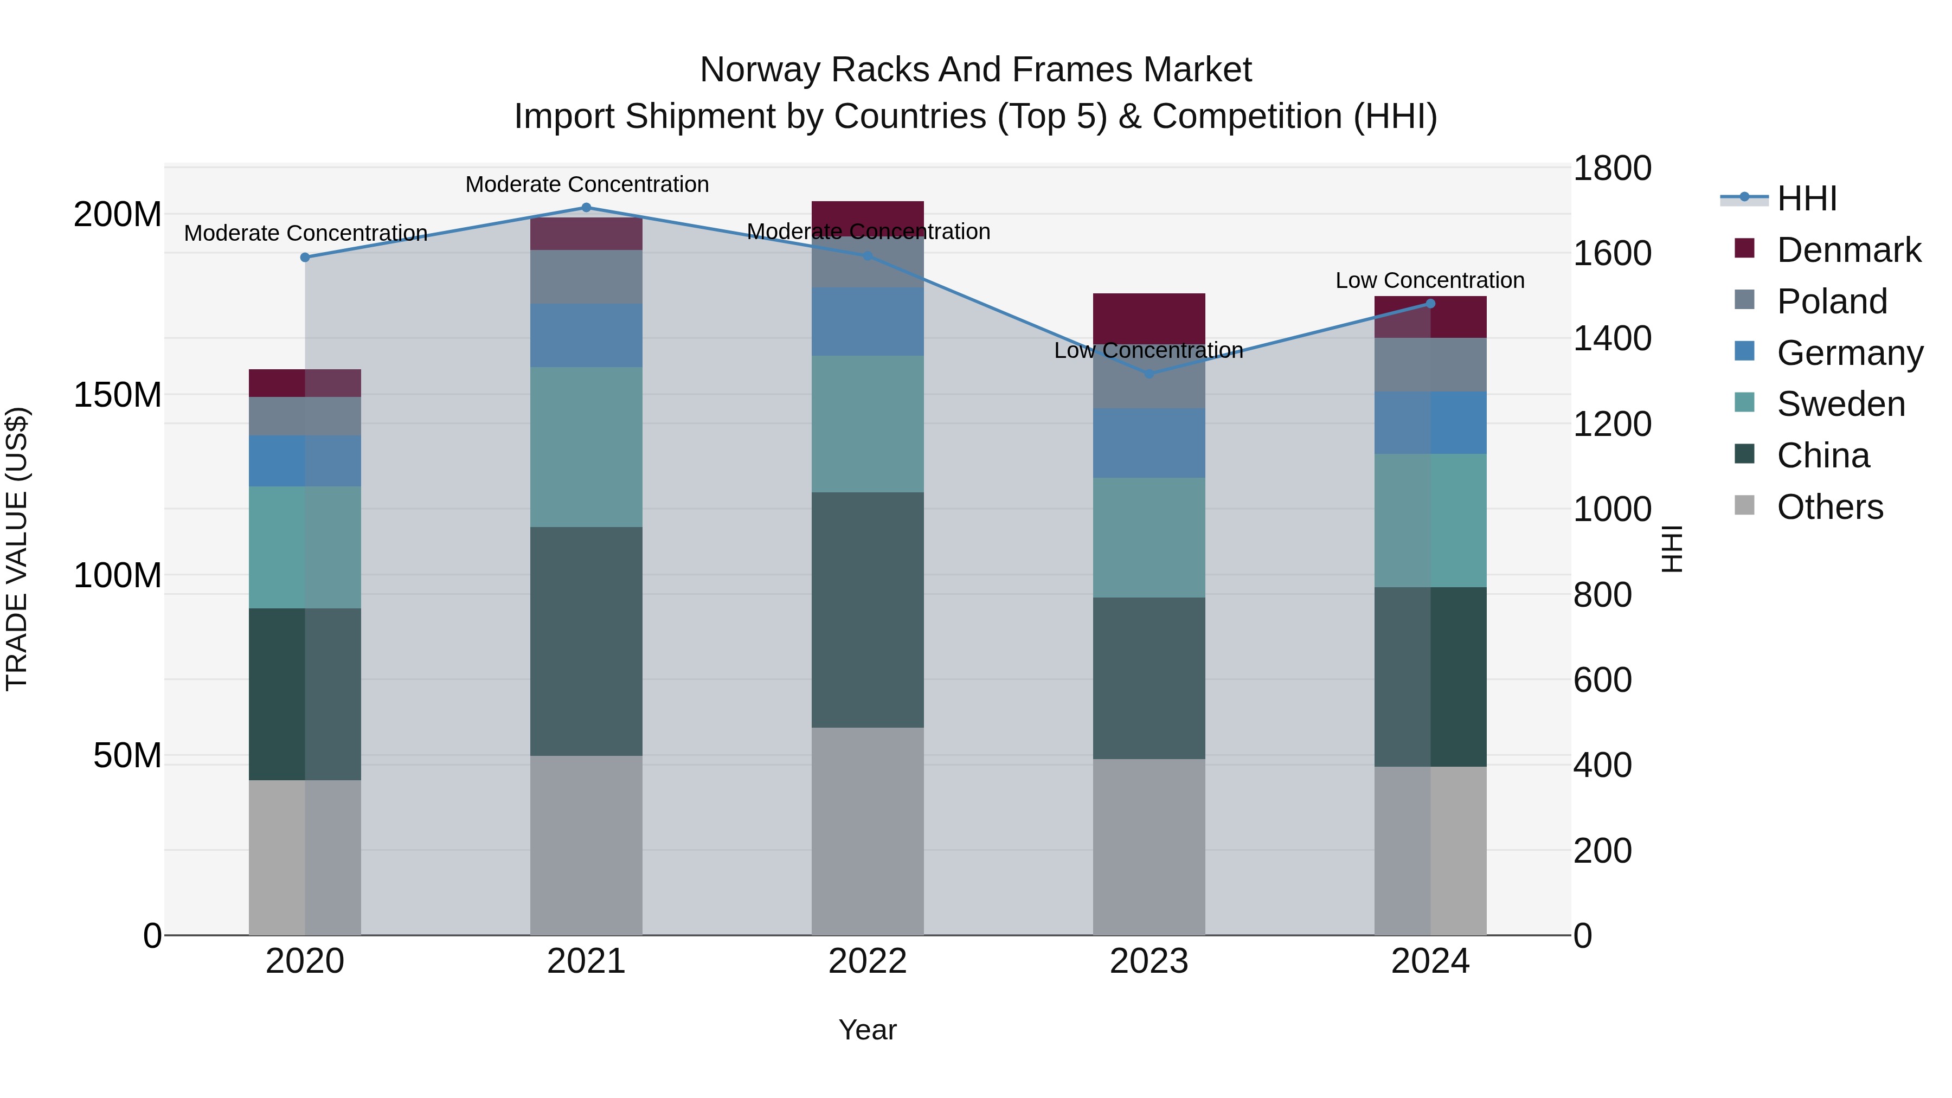Click the 'Moderate Concentration' annotation above 2021
Viewport: 1952px width, 1098px height.
click(587, 184)
